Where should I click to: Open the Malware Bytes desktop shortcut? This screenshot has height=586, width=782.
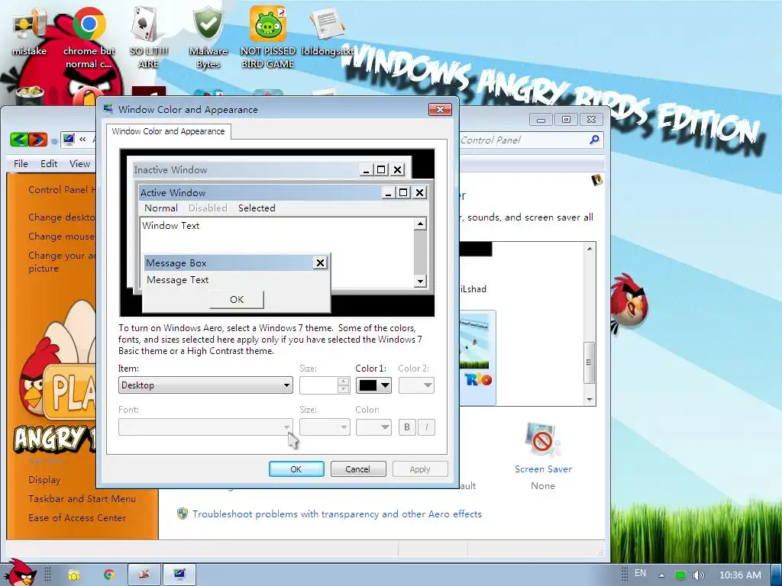[208, 38]
